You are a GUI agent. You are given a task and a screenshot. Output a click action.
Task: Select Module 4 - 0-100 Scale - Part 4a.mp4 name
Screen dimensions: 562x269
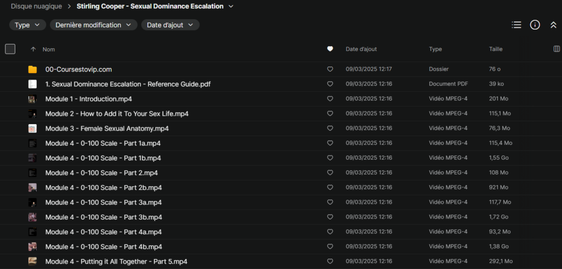pyautogui.click(x=104, y=232)
